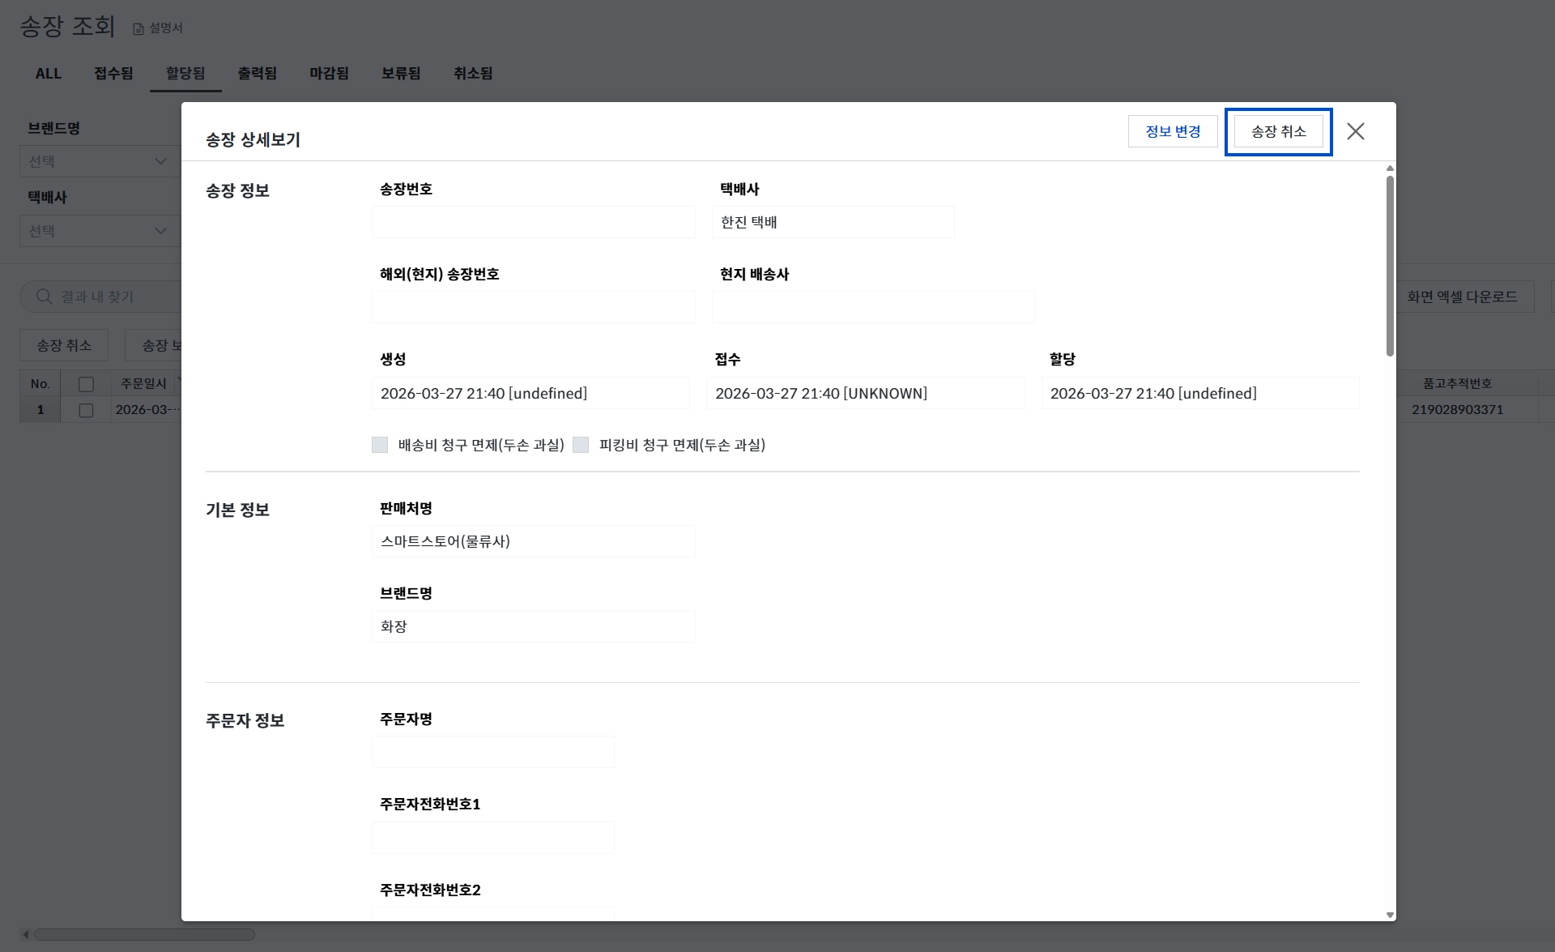Click the horizontal scrollbar left arrow

click(26, 934)
